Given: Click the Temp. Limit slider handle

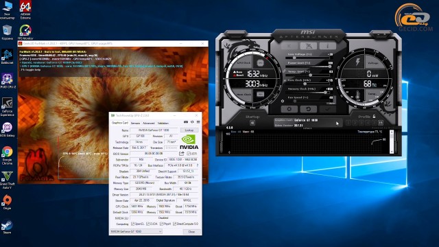Looking at the screenshot, I should 310,75.
